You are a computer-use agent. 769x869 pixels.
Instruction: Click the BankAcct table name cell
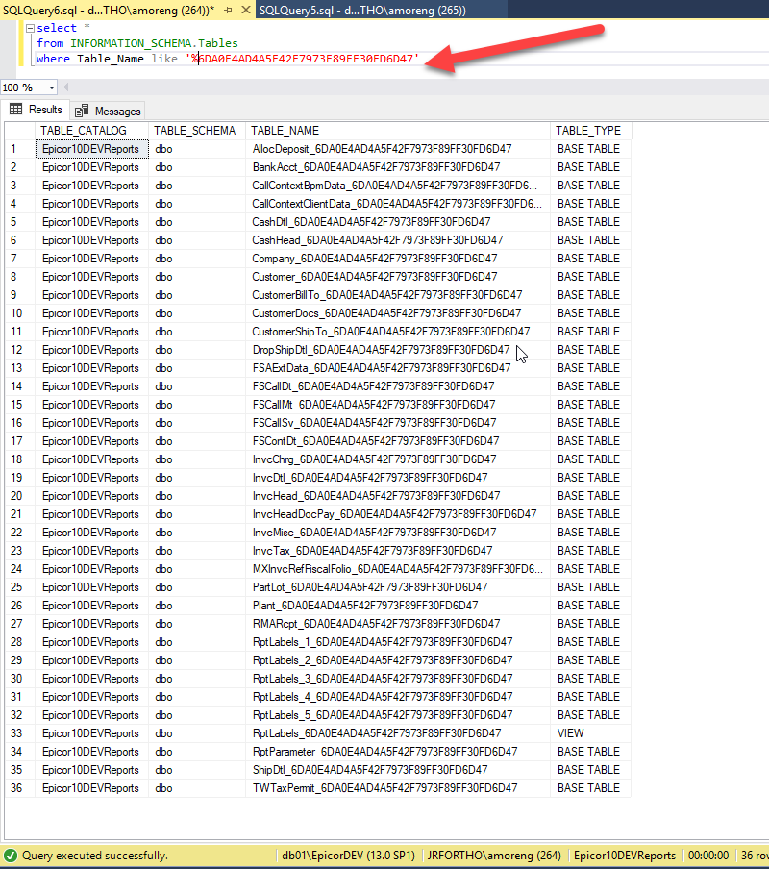pyautogui.click(x=398, y=167)
